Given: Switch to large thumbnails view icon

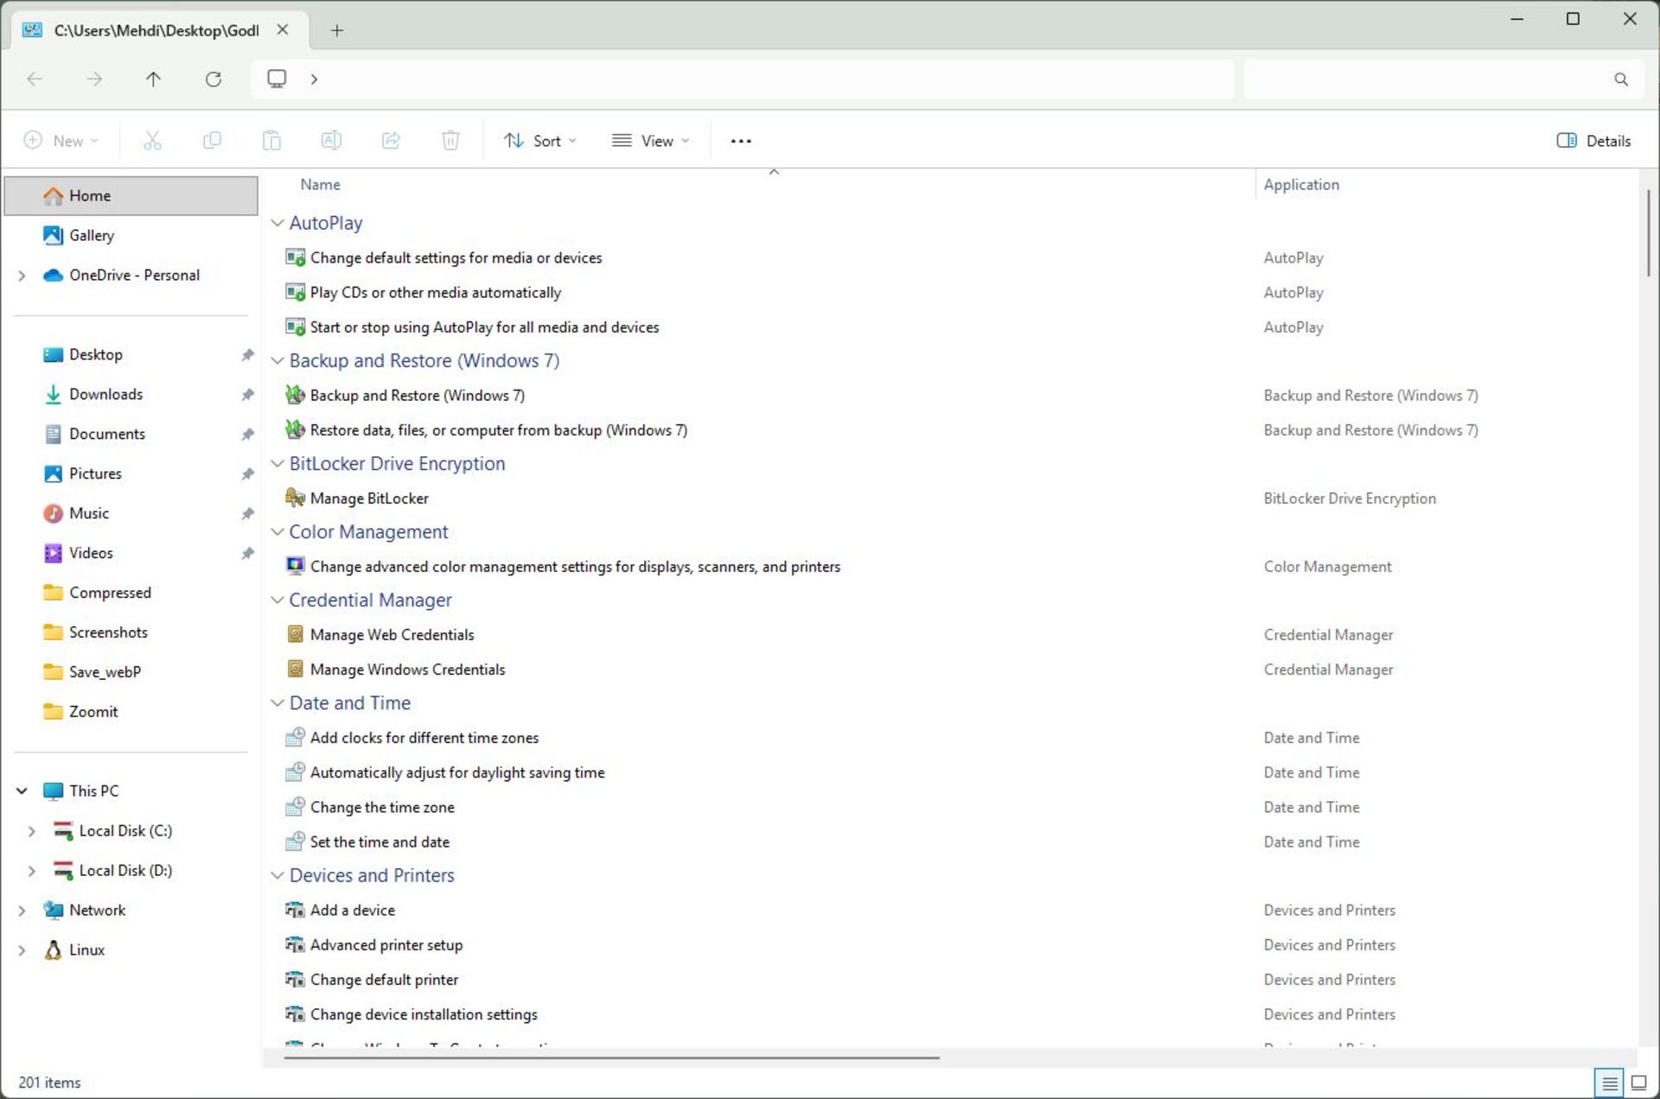Looking at the screenshot, I should pyautogui.click(x=1638, y=1082).
